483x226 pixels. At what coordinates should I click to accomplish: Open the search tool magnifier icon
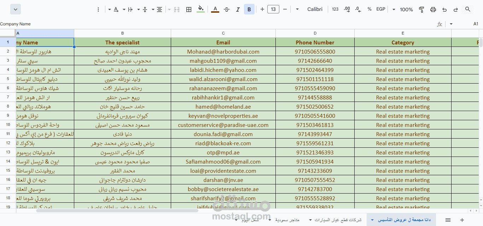[468, 10]
